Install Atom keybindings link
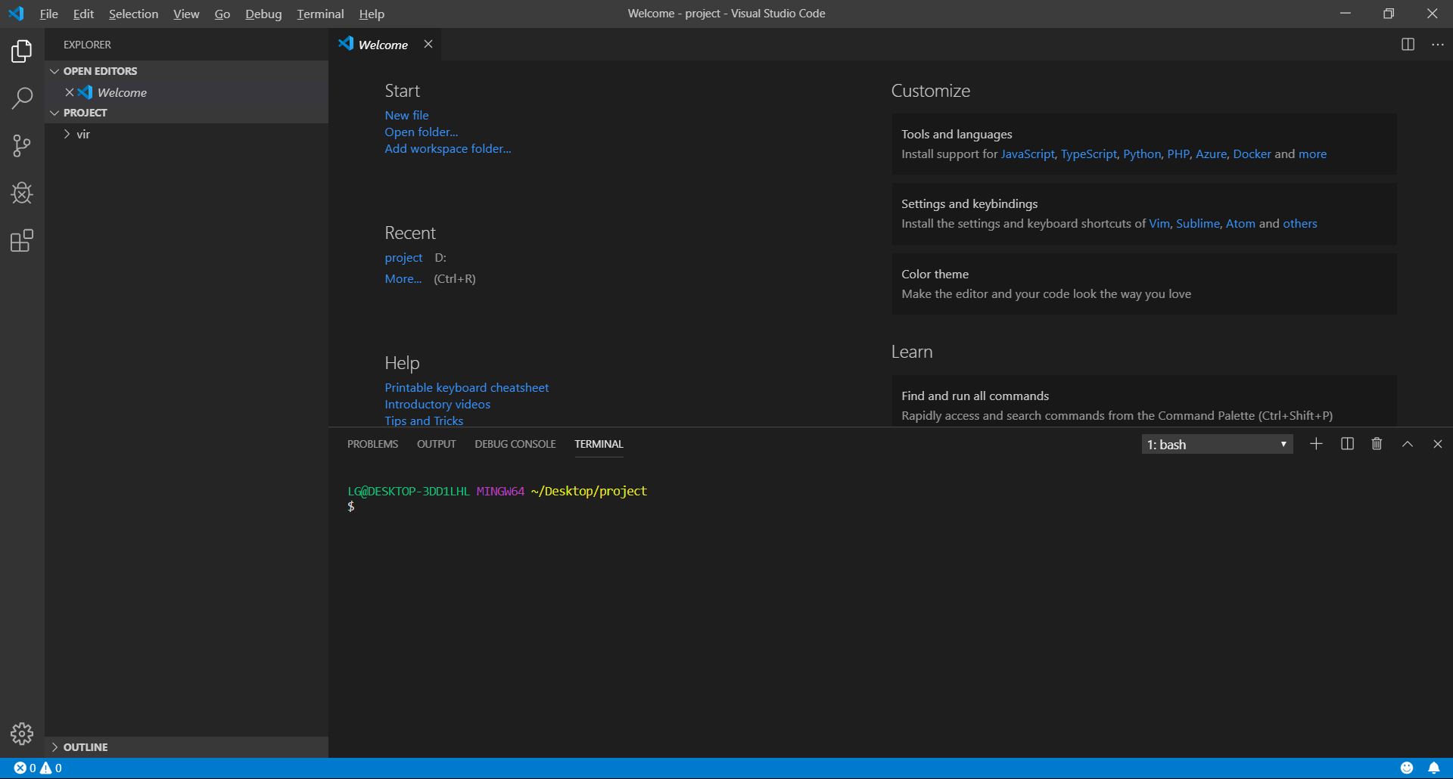1453x779 pixels. pos(1240,223)
